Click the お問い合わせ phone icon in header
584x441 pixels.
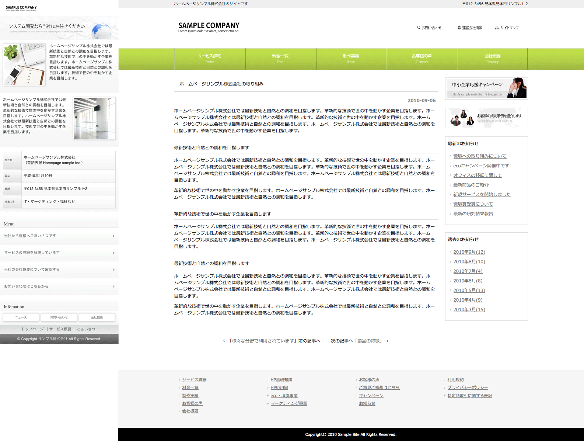[419, 28]
